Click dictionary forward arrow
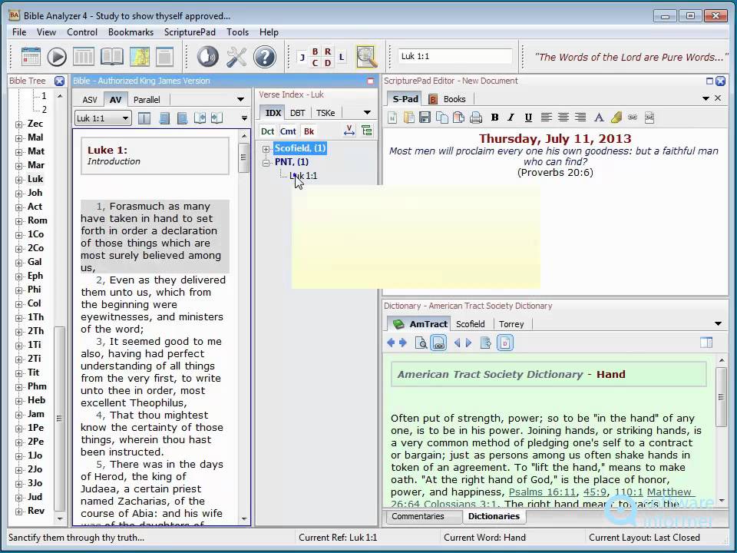This screenshot has height=553, width=737. pos(403,343)
